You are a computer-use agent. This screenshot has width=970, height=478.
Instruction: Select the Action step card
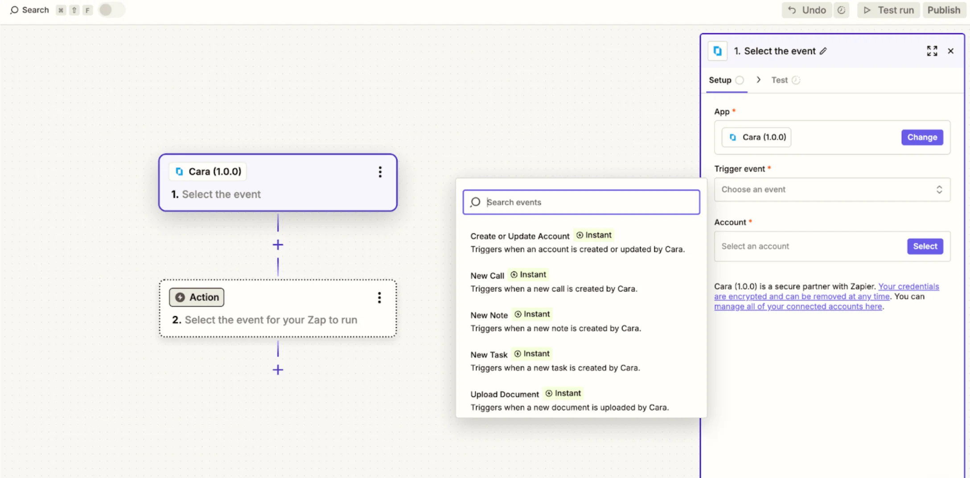click(x=278, y=308)
